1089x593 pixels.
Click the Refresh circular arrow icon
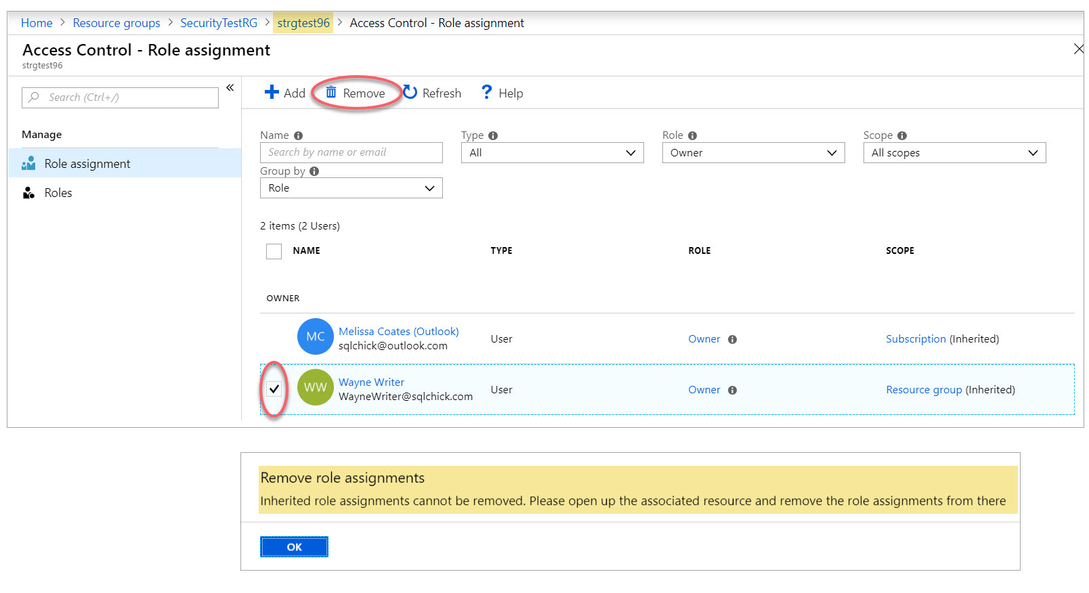[410, 92]
